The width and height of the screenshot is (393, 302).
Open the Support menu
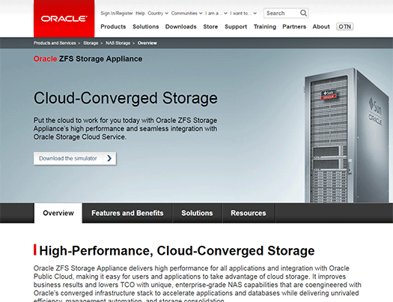point(236,26)
